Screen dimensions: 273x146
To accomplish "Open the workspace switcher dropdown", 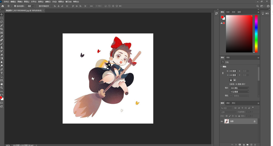I will pos(262,6).
